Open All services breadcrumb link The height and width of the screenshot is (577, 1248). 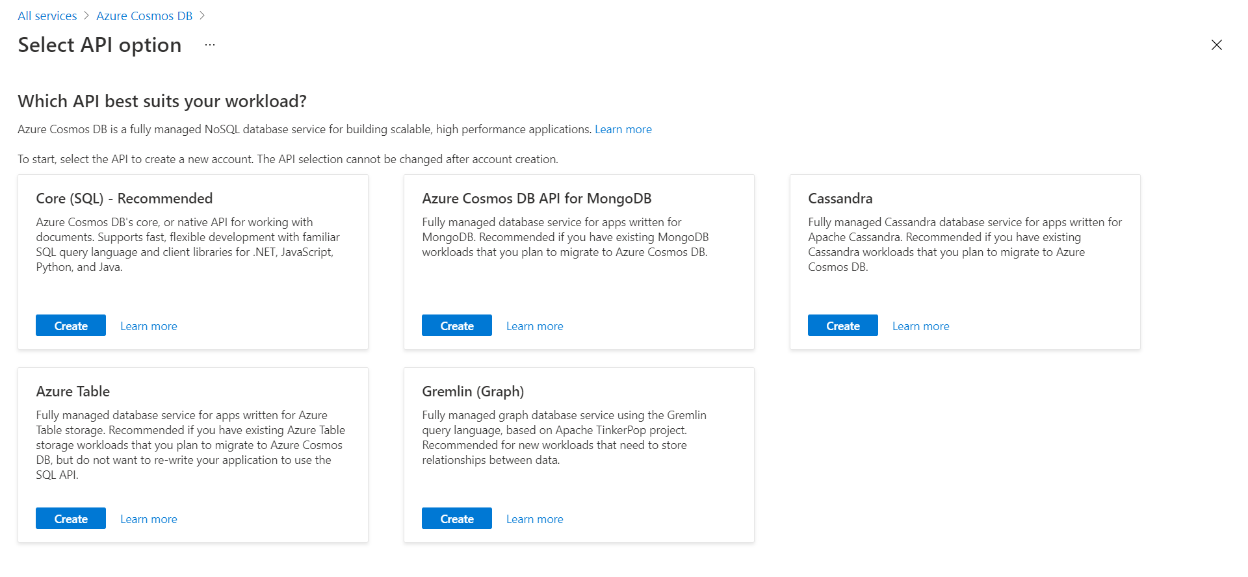[47, 16]
